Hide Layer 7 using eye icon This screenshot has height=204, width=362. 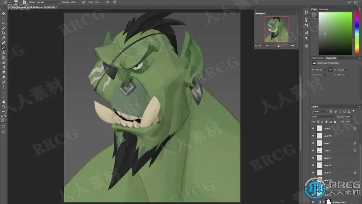[x=313, y=143]
